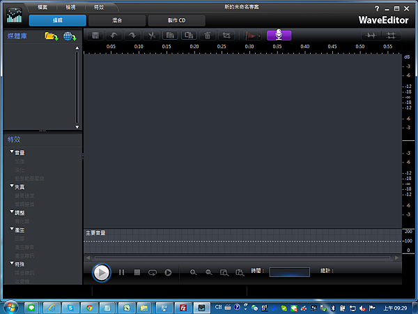418x314 pixels.
Task: Select the 降低雜訊 effect
Action: 24,273
